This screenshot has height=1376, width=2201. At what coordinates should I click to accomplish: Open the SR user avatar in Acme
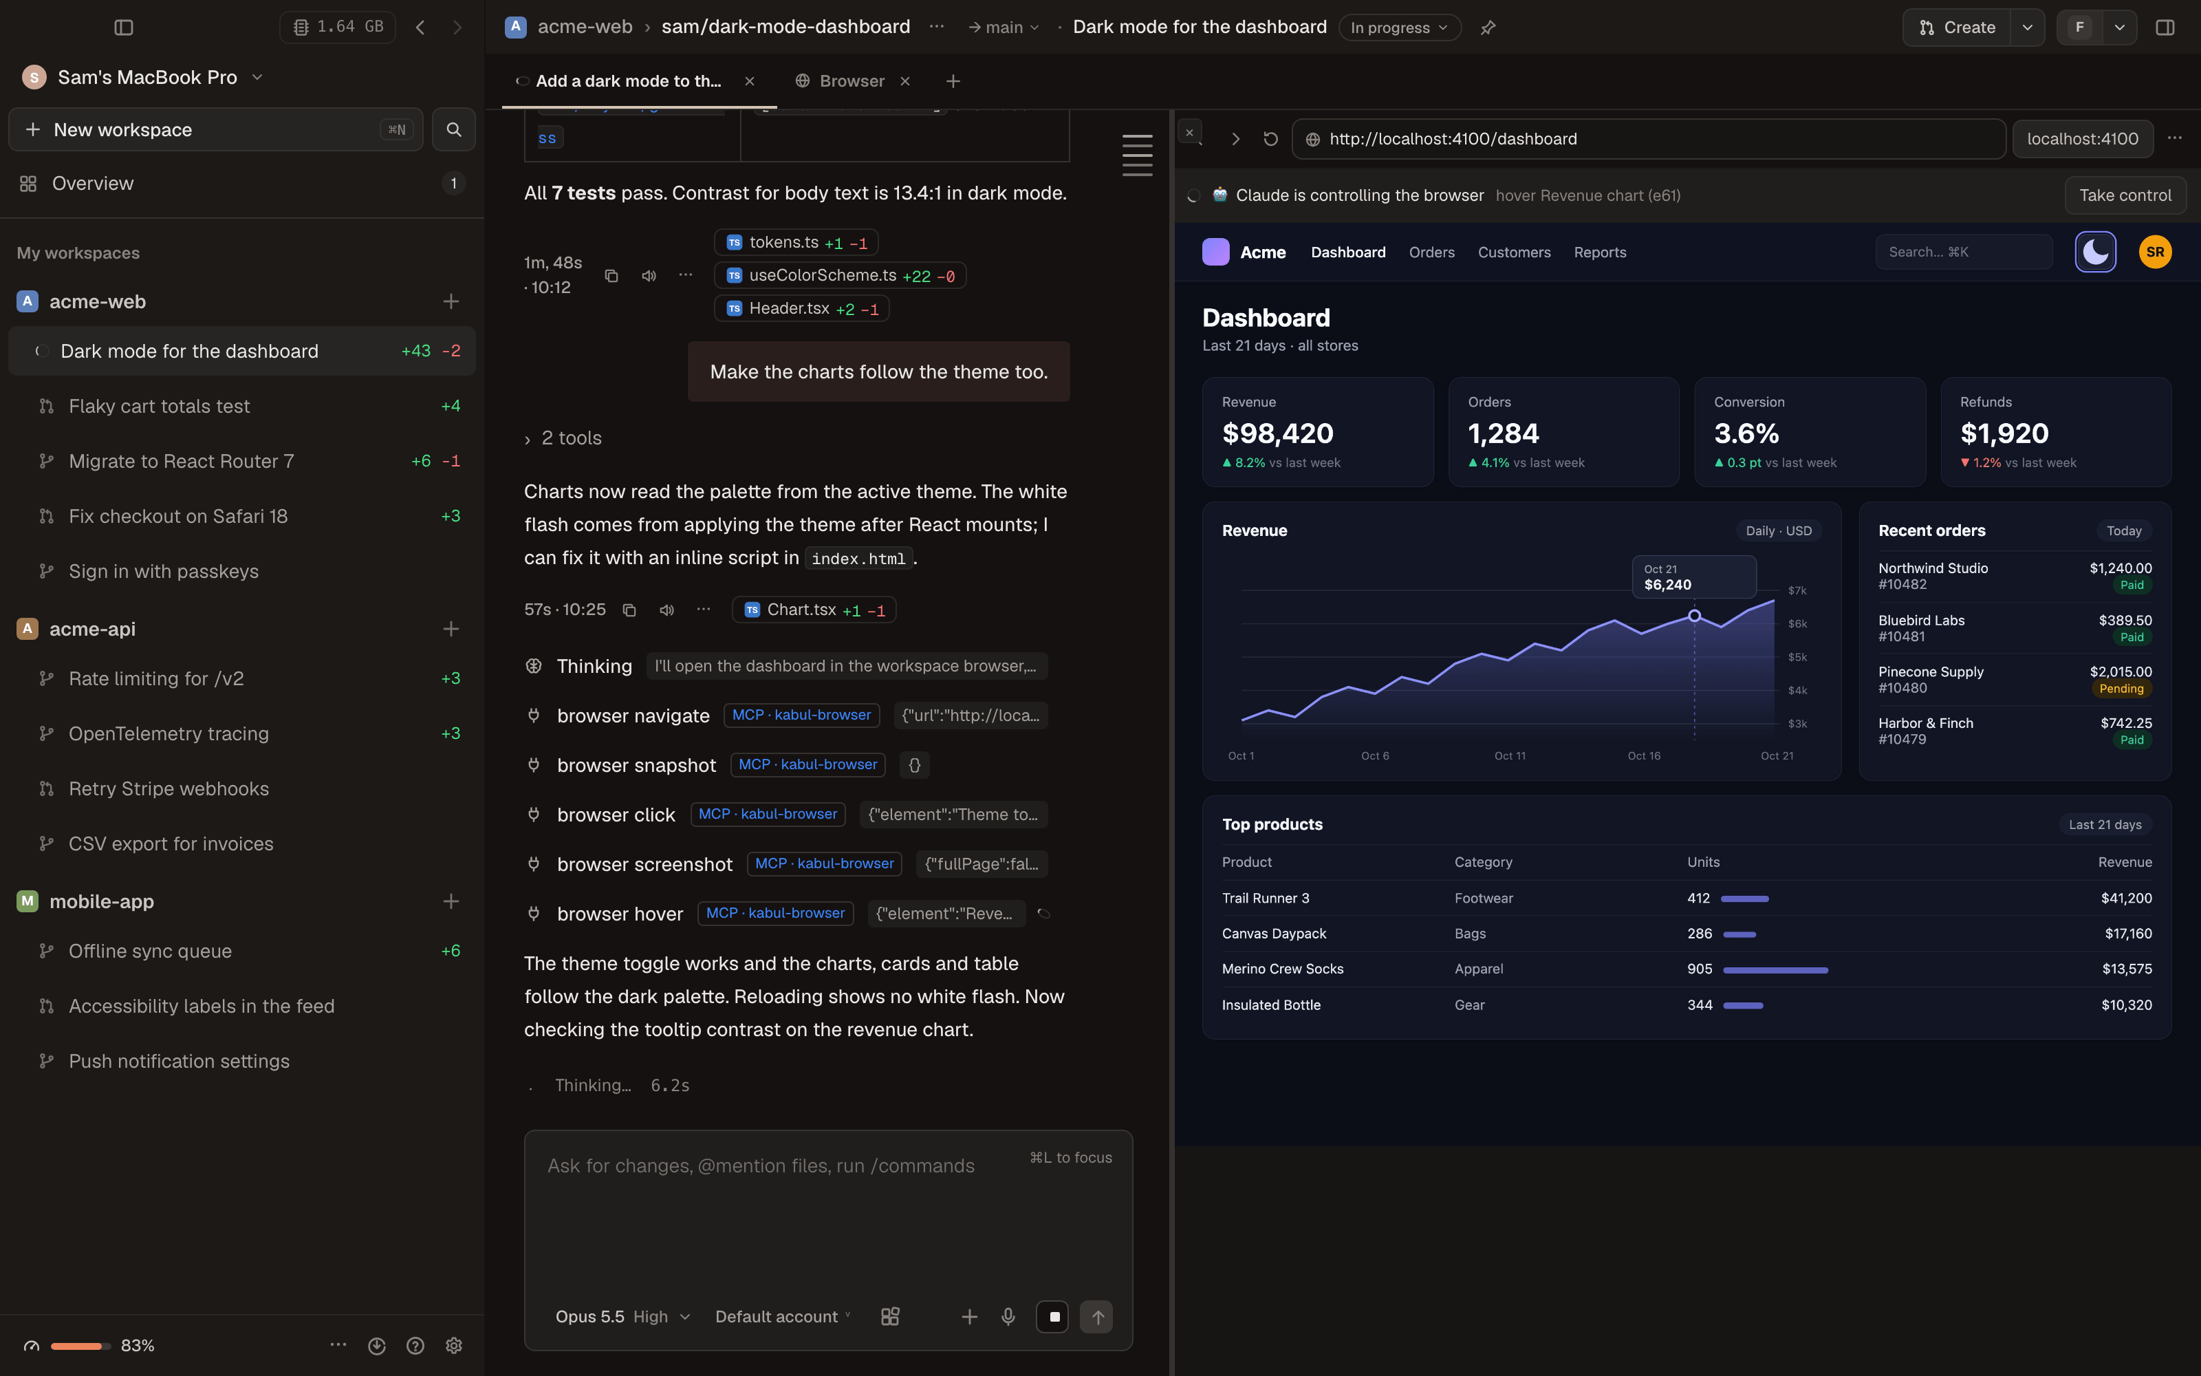pyautogui.click(x=2156, y=252)
